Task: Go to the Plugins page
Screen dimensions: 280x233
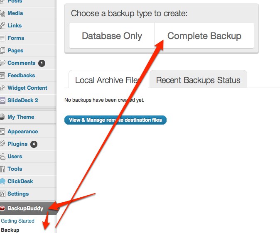Action: click(17, 144)
